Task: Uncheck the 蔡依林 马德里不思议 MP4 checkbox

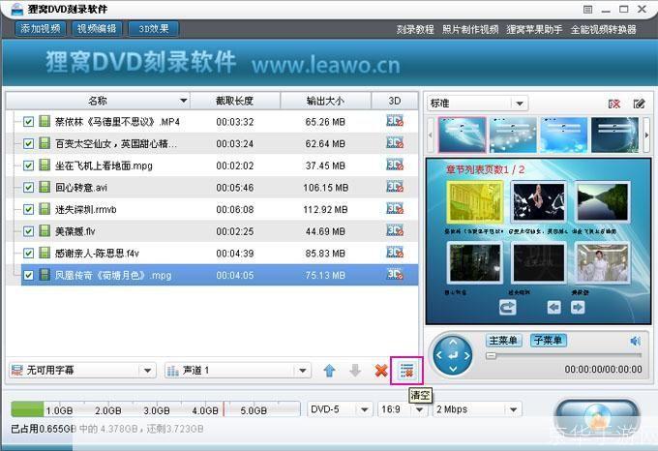Action: click(28, 122)
